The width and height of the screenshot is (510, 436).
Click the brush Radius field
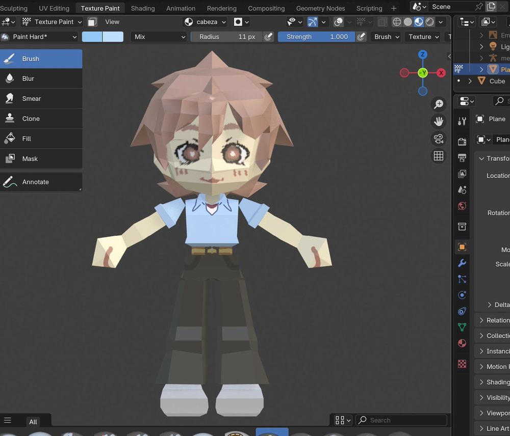(x=227, y=37)
